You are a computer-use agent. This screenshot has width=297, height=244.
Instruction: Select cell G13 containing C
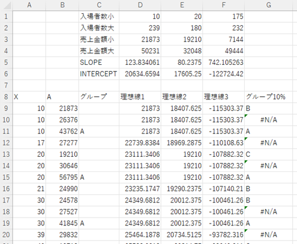[x=268, y=154]
